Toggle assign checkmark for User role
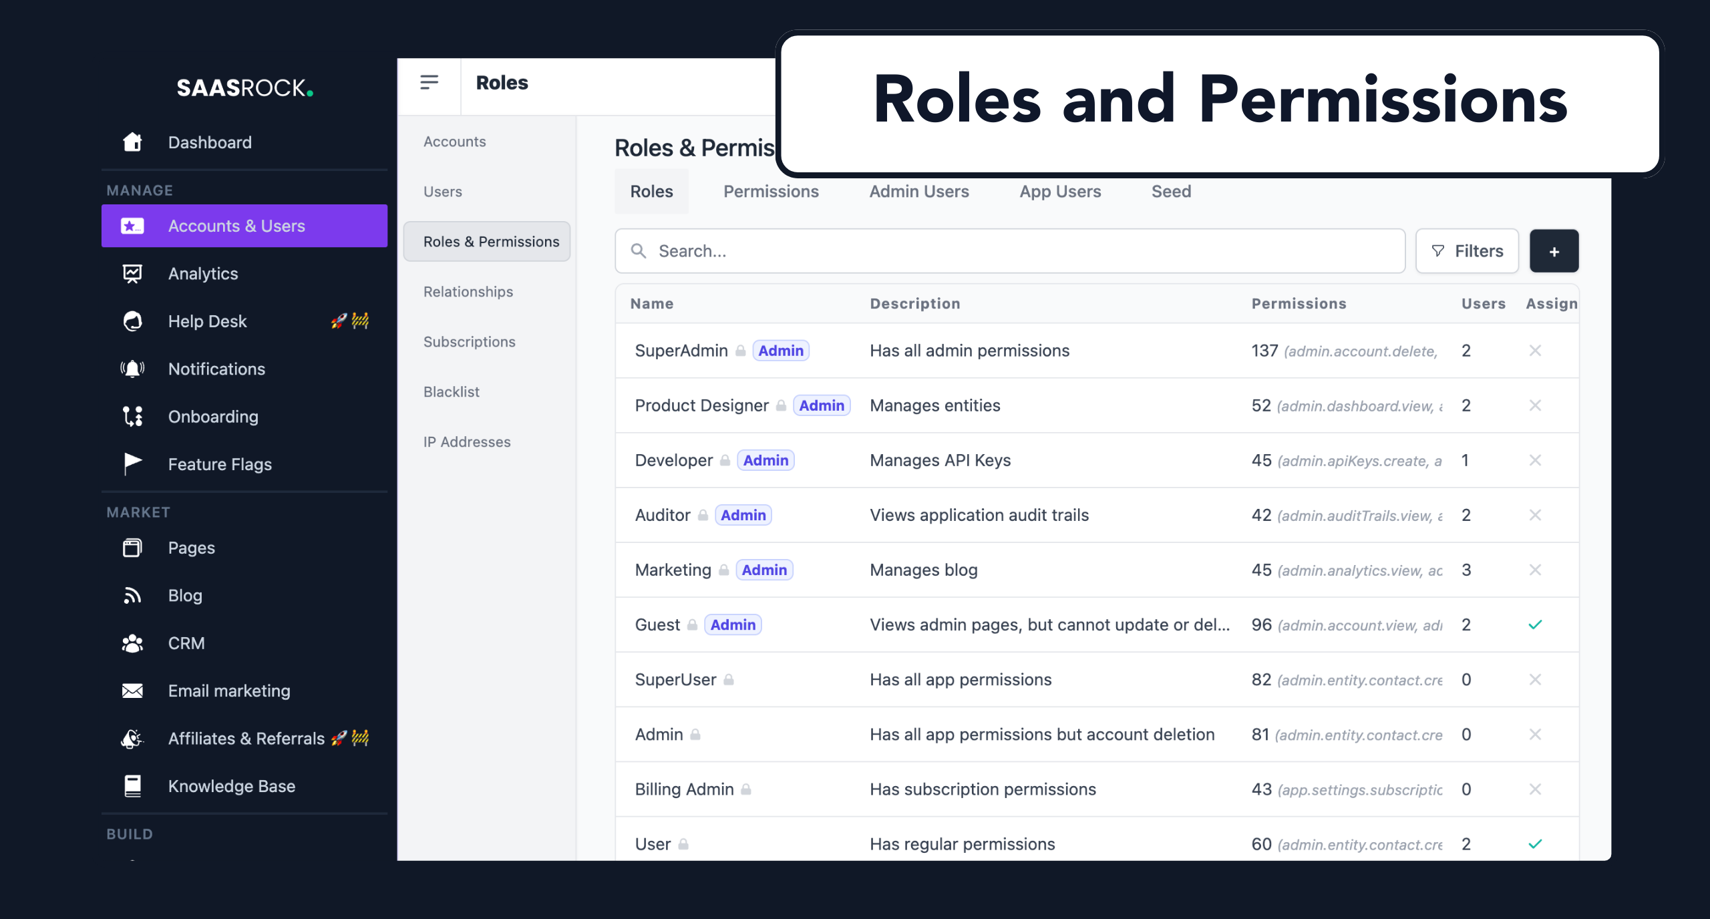The height and width of the screenshot is (919, 1710). click(x=1535, y=844)
